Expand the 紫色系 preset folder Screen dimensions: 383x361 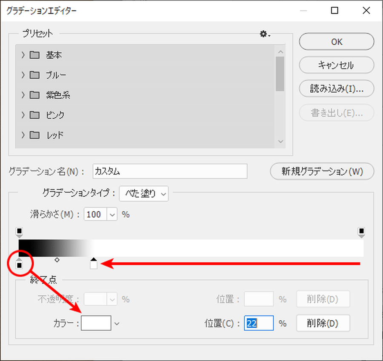pos(23,95)
